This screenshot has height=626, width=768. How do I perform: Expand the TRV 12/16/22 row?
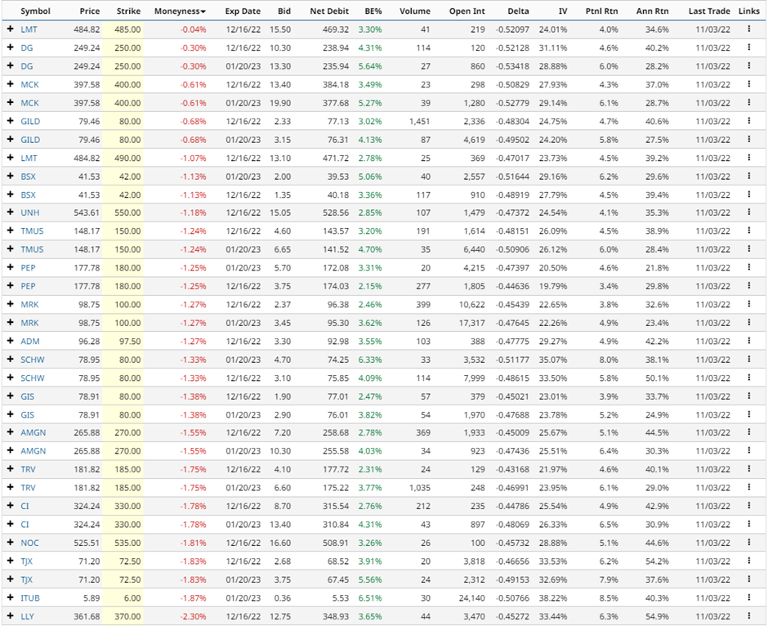pos(11,469)
